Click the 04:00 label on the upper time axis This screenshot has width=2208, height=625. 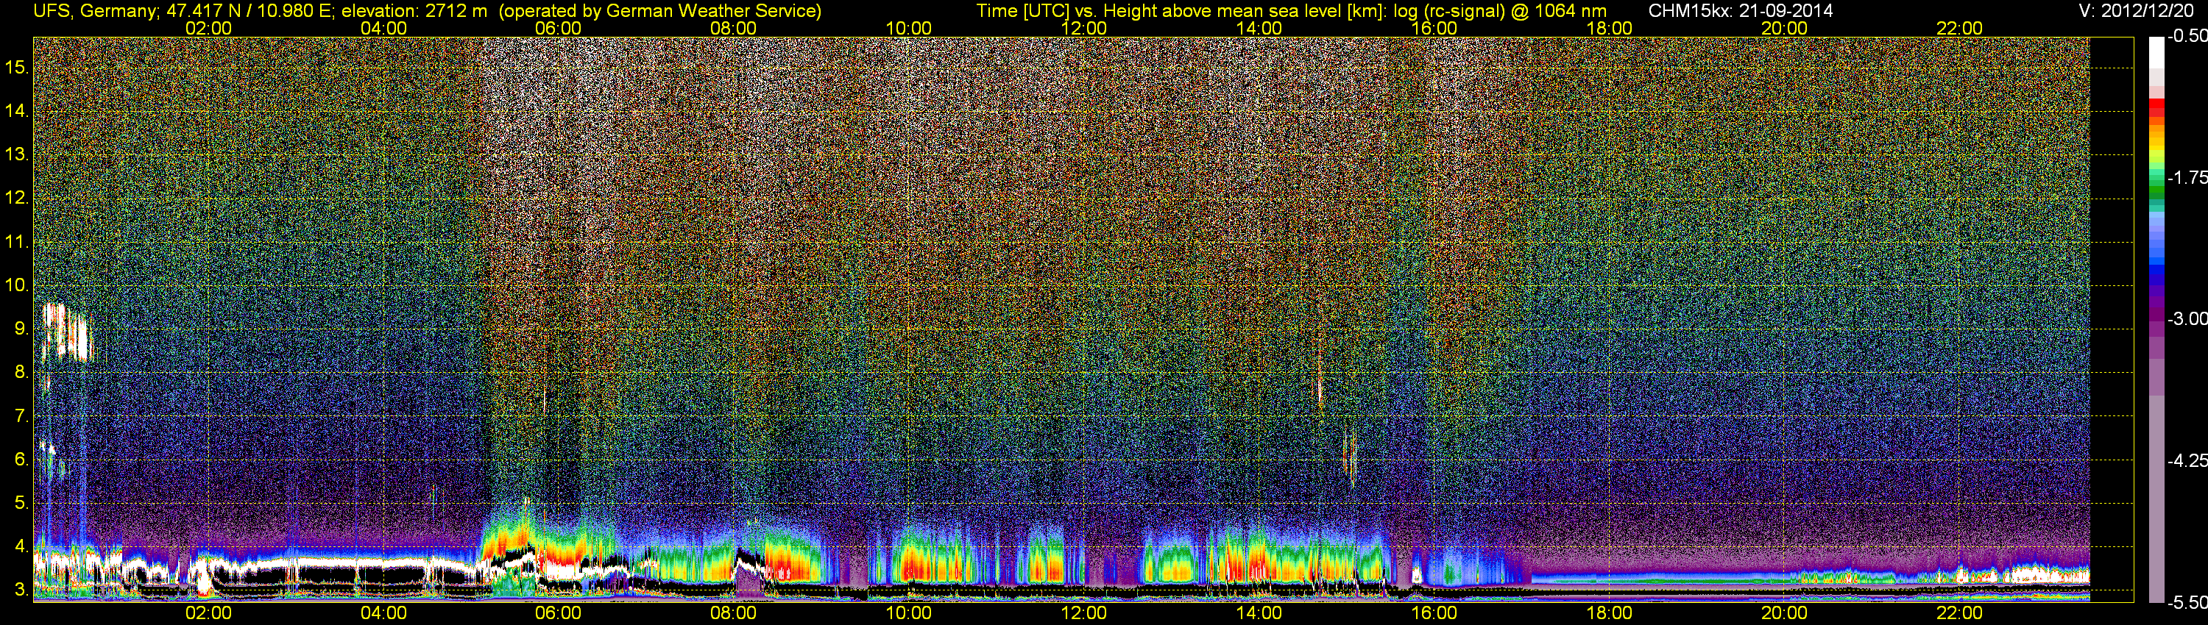click(x=383, y=28)
